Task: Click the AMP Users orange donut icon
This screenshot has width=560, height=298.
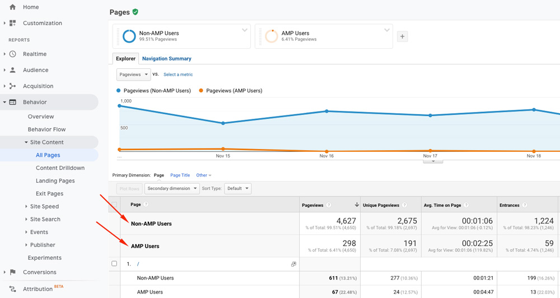Action: pos(272,36)
